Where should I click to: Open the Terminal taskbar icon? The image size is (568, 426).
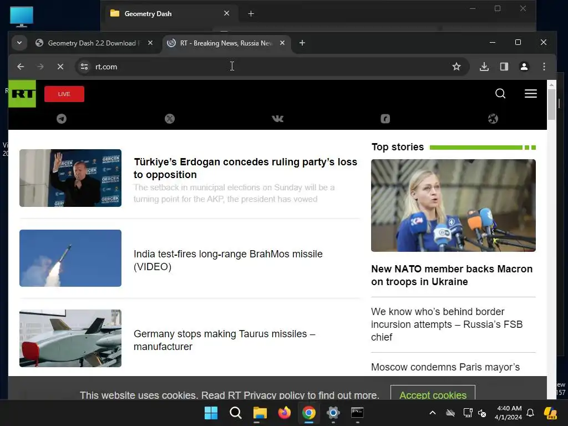click(x=357, y=413)
